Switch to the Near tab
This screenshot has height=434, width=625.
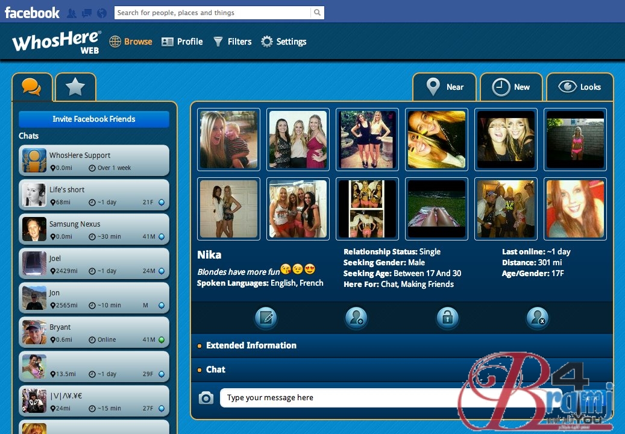click(445, 87)
